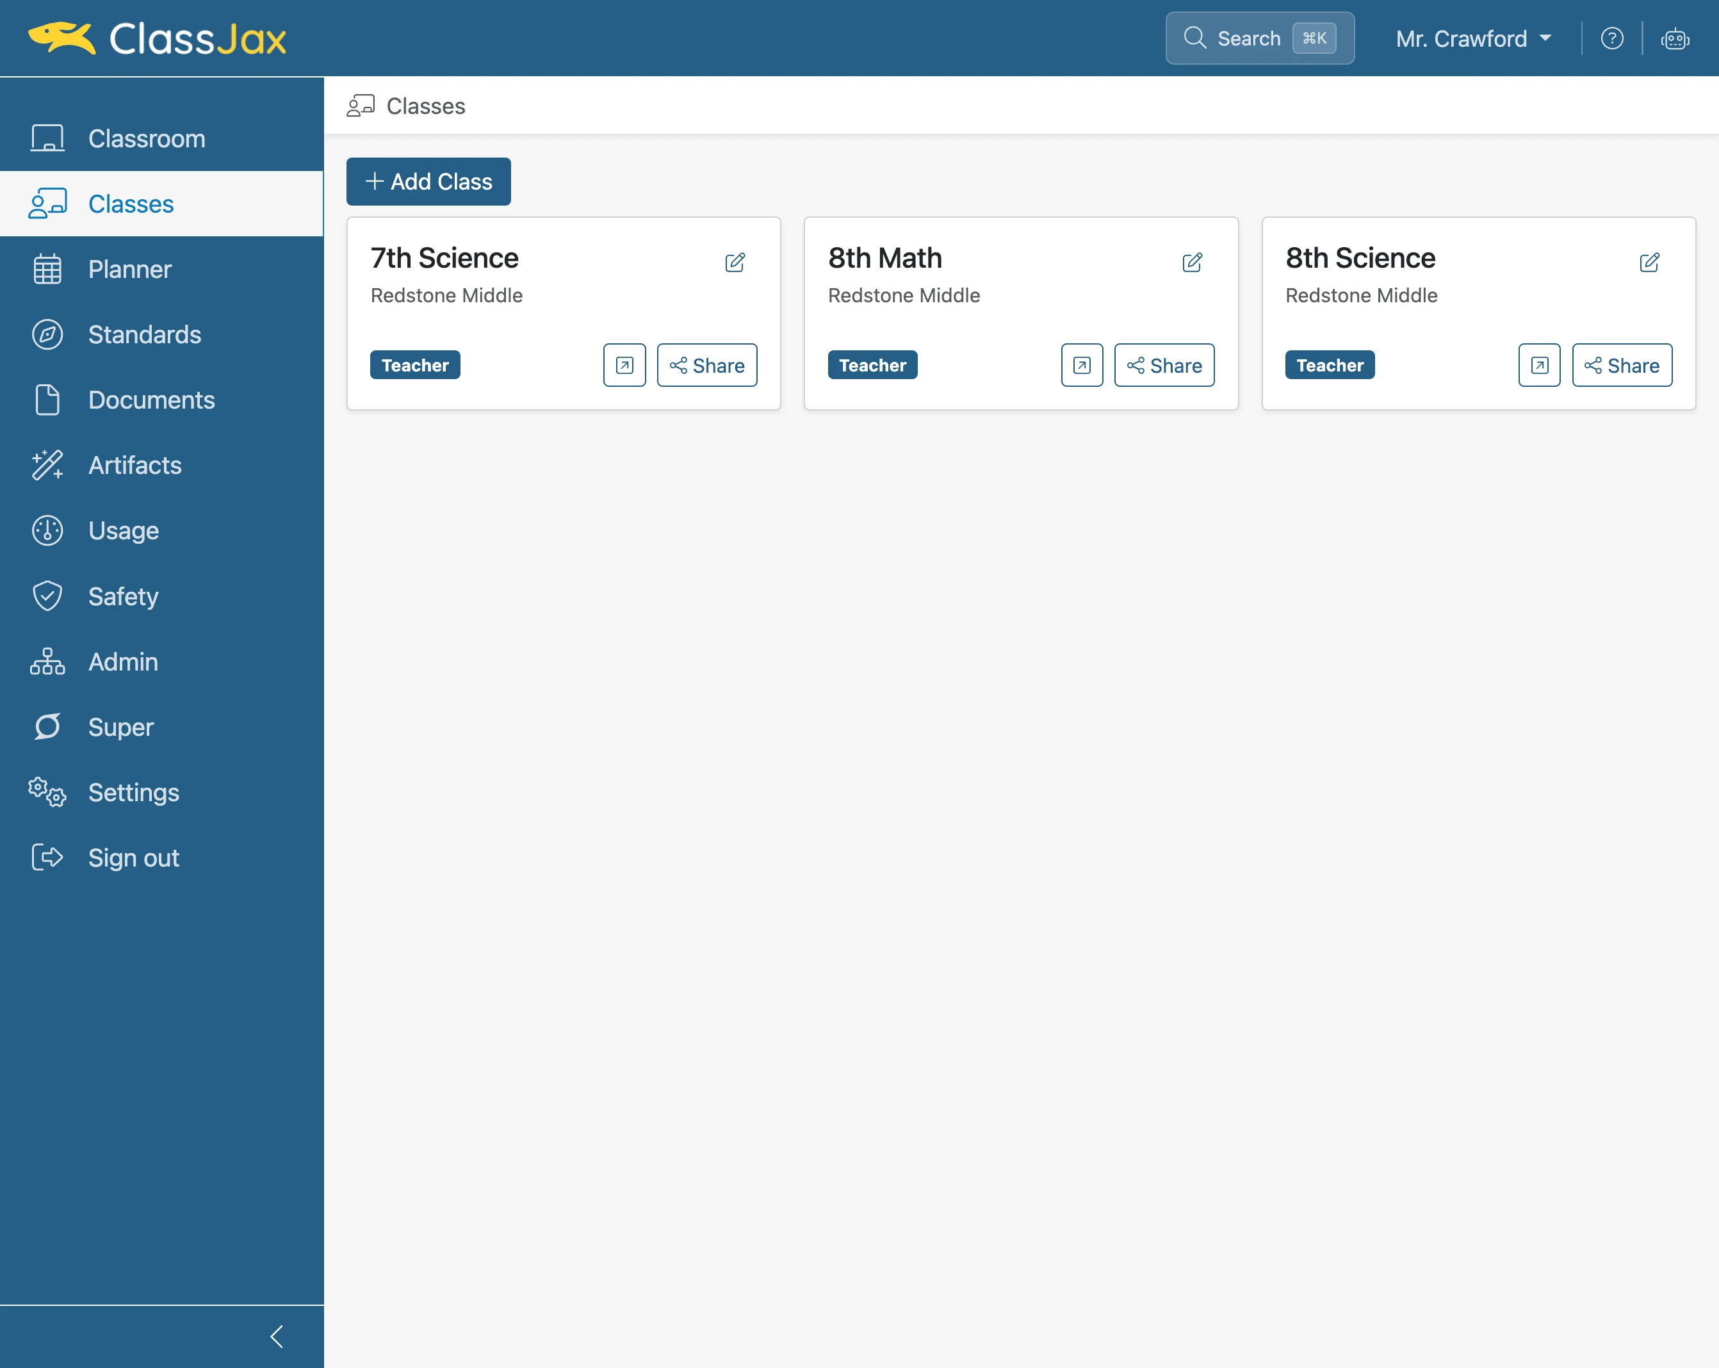This screenshot has width=1719, height=1368.
Task: Edit the 8th Science class
Action: pyautogui.click(x=1650, y=263)
